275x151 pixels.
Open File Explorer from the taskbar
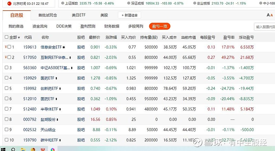pos(23,150)
